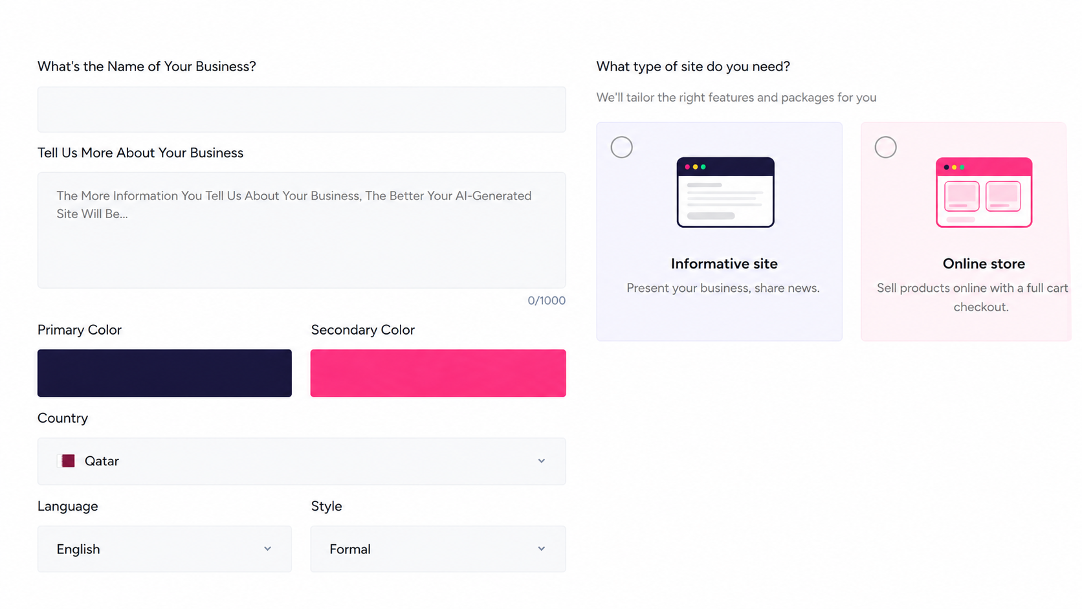This screenshot has width=1082, height=609.
Task: Click the 'Present your business, share news' description
Action: pyautogui.click(x=723, y=288)
